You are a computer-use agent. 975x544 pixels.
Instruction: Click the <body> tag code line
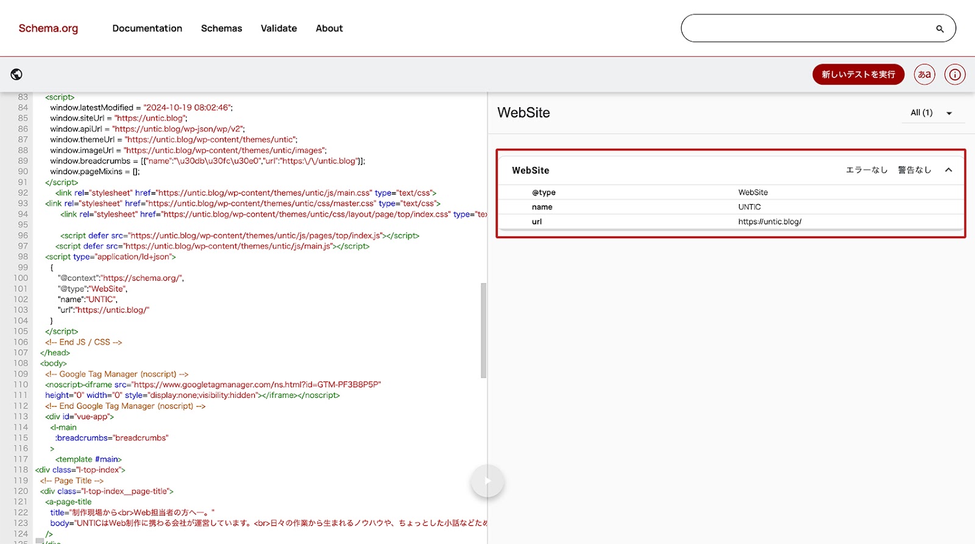(x=54, y=363)
